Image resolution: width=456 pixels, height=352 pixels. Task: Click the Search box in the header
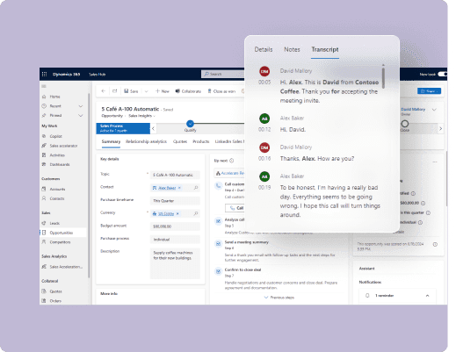(x=222, y=74)
